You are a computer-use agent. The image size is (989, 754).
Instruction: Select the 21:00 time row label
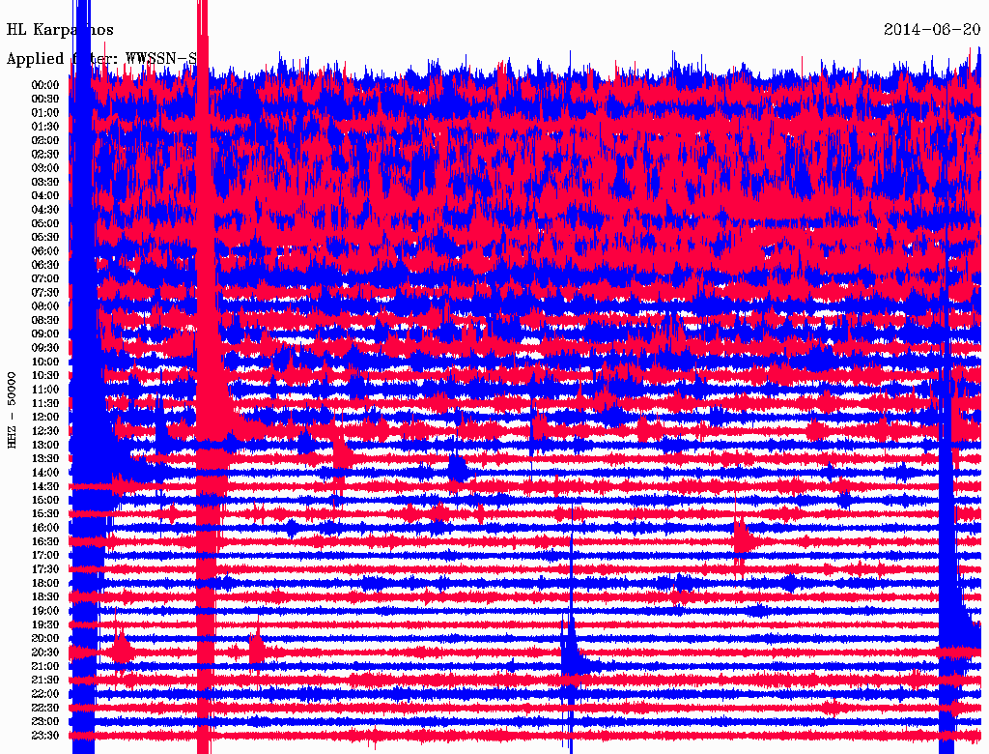tap(45, 666)
